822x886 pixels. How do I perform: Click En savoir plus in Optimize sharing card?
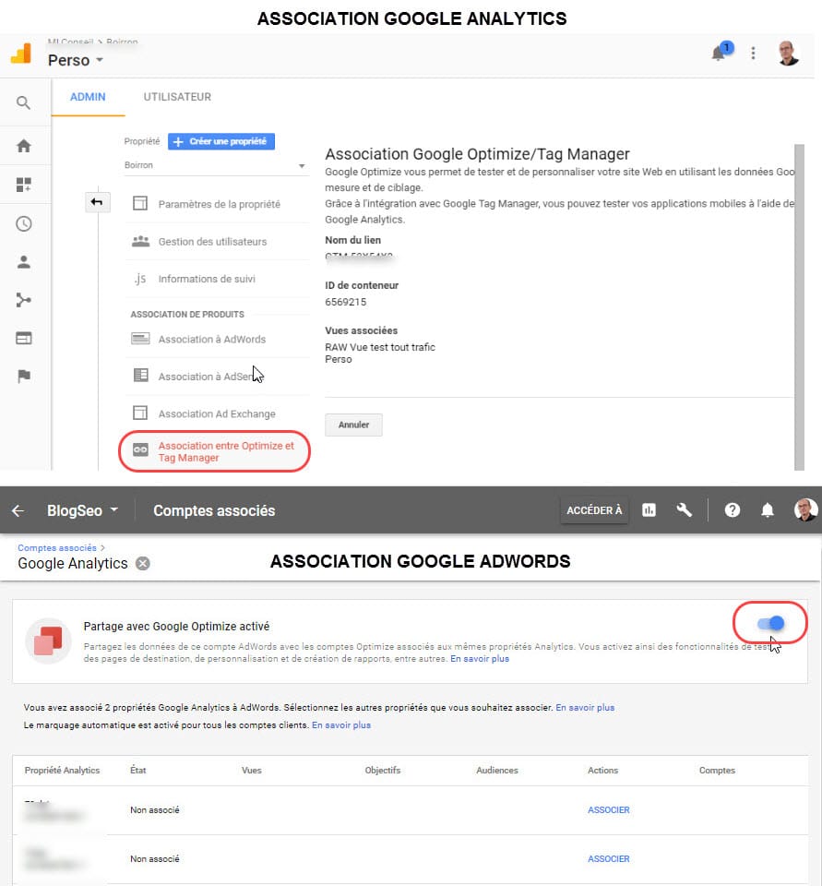click(480, 658)
